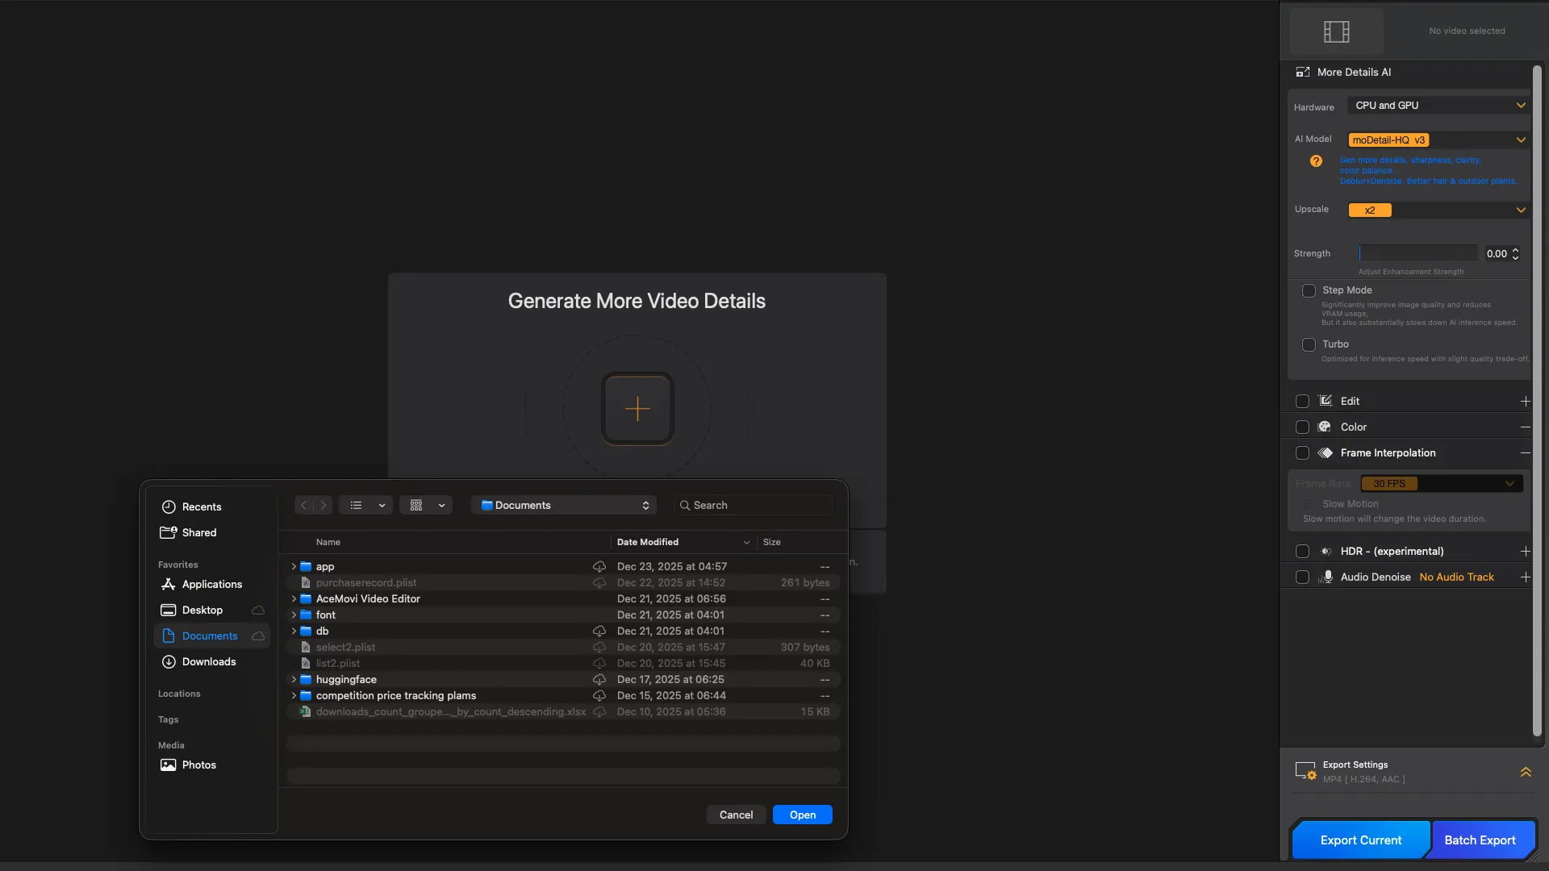Click the Strength slider track
The image size is (1549, 871).
1417,253
